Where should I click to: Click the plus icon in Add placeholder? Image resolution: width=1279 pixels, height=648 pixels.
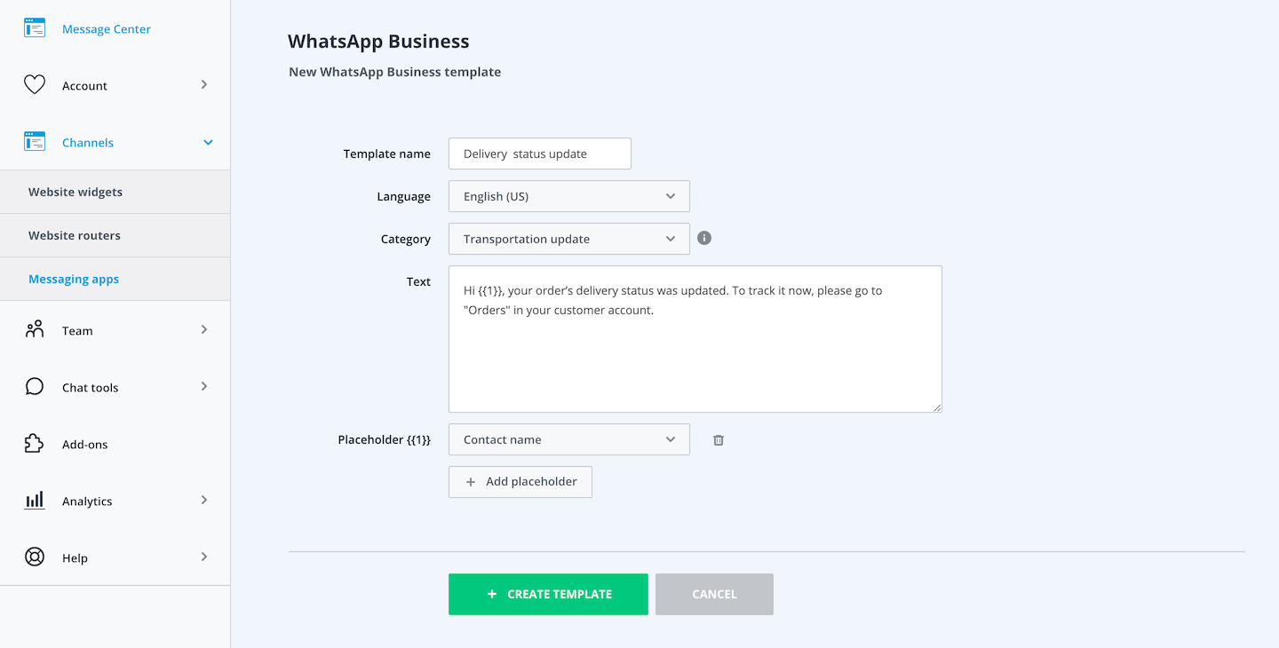pos(471,482)
